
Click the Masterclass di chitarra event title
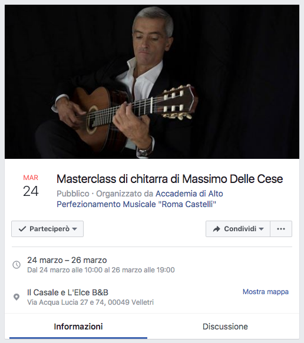click(x=170, y=179)
